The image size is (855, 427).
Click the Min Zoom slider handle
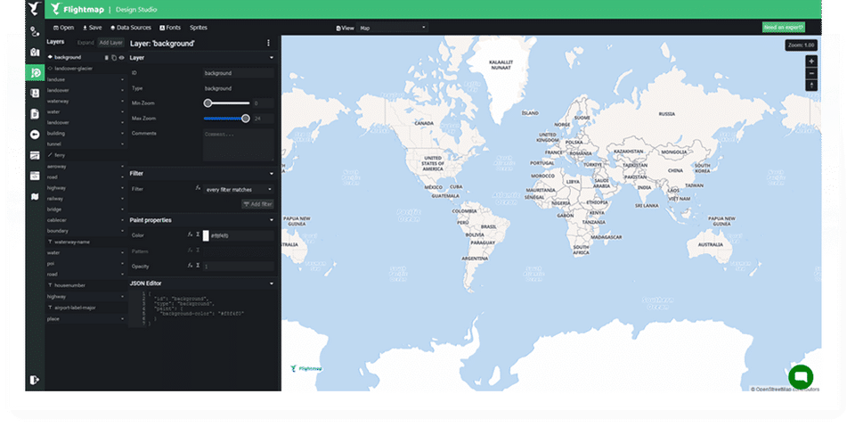[x=208, y=103]
